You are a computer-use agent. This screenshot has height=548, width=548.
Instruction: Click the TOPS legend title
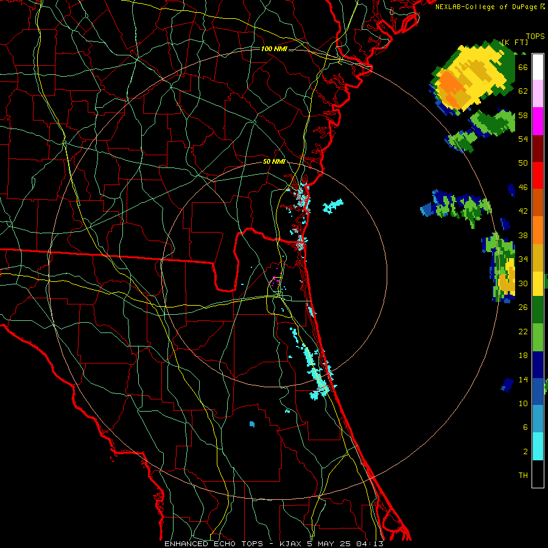pos(535,37)
